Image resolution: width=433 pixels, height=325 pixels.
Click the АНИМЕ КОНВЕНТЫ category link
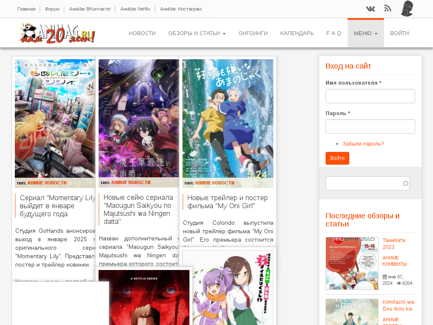[395, 261]
